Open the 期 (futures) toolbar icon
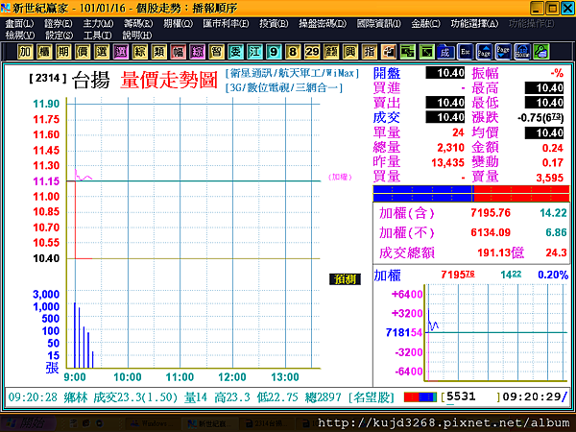 63,52
